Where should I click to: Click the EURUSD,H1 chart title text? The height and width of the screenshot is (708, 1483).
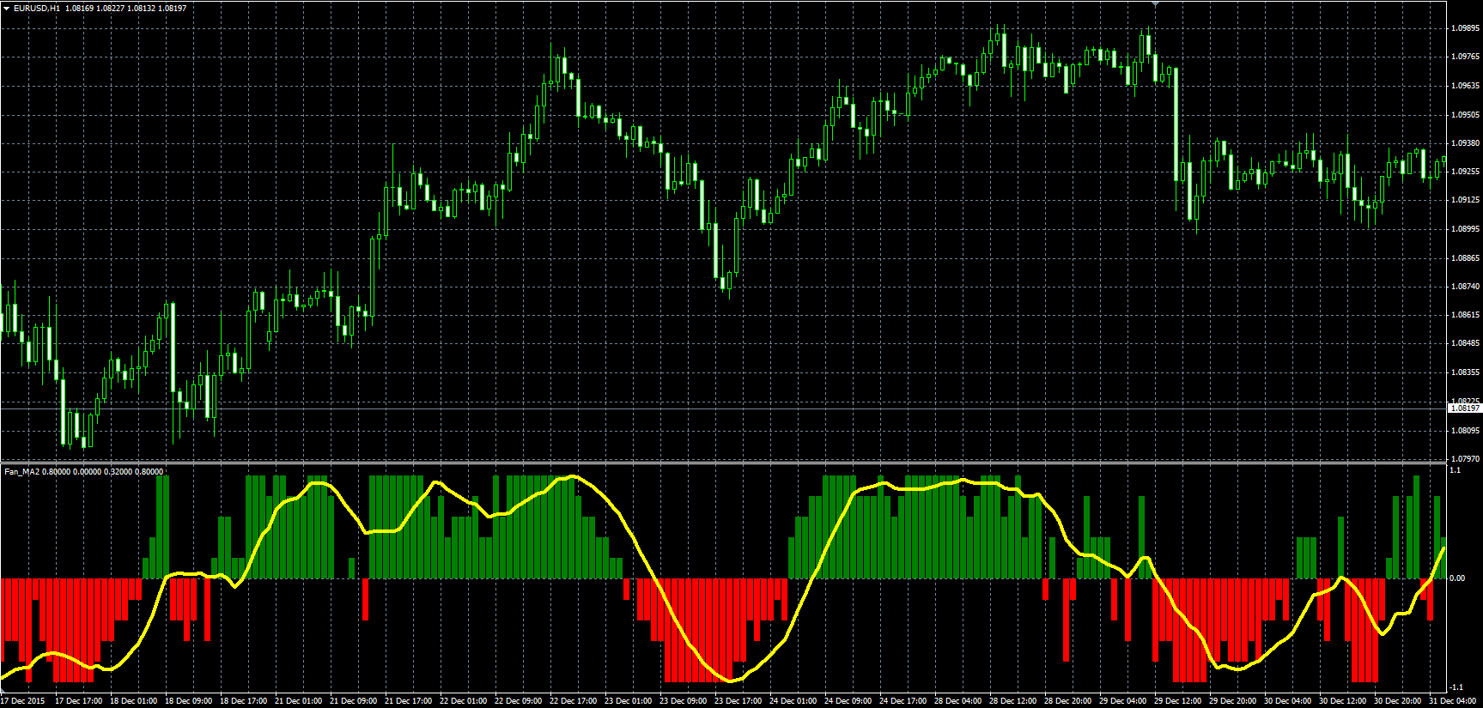[x=37, y=8]
